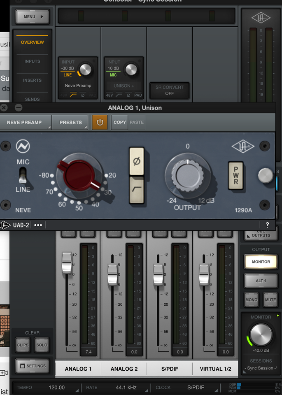Viewport: 282px width, 395px height.
Task: Switch to the INPUTS view tab
Action: [32, 61]
